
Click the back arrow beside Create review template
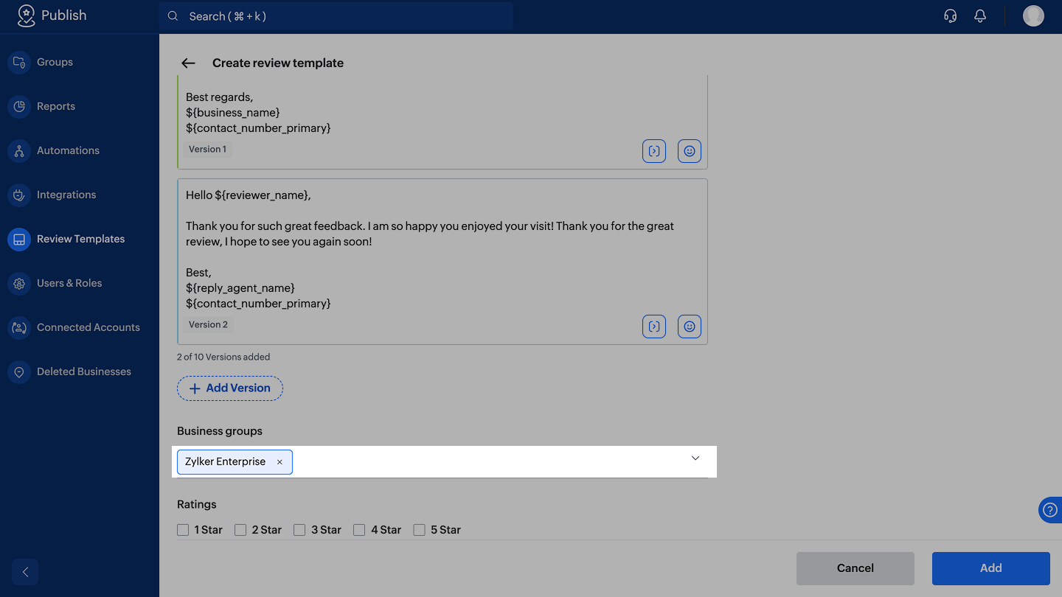(188, 63)
